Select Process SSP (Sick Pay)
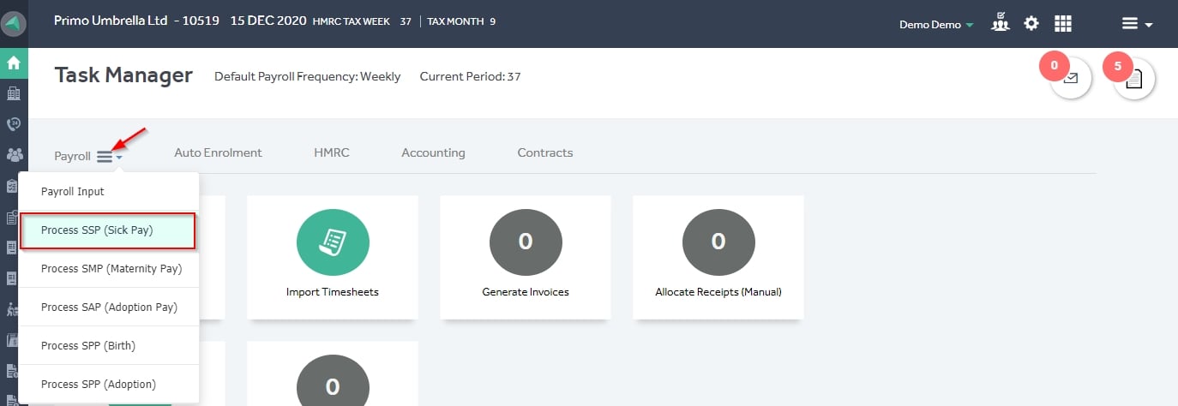Viewport: 1178px width, 406px height. [x=109, y=230]
